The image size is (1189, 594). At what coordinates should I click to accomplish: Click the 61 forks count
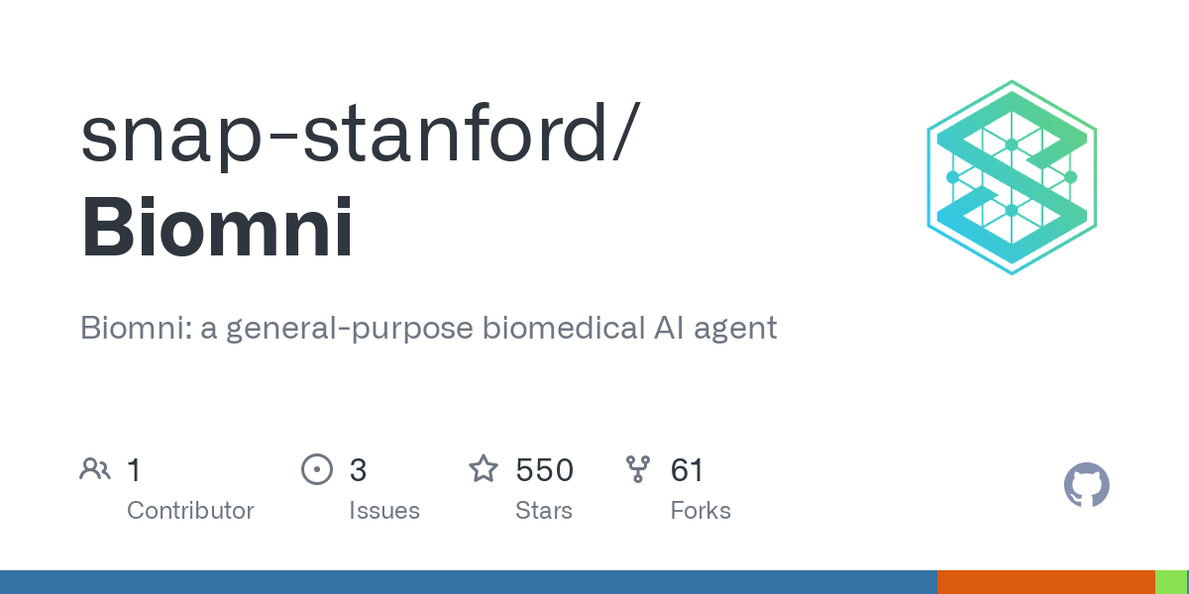688,469
